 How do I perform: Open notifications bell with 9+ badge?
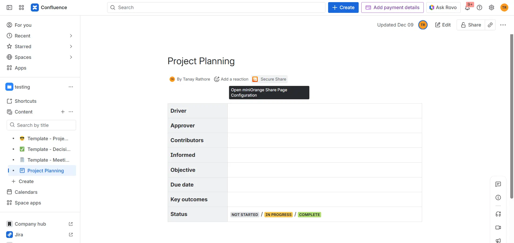467,7
